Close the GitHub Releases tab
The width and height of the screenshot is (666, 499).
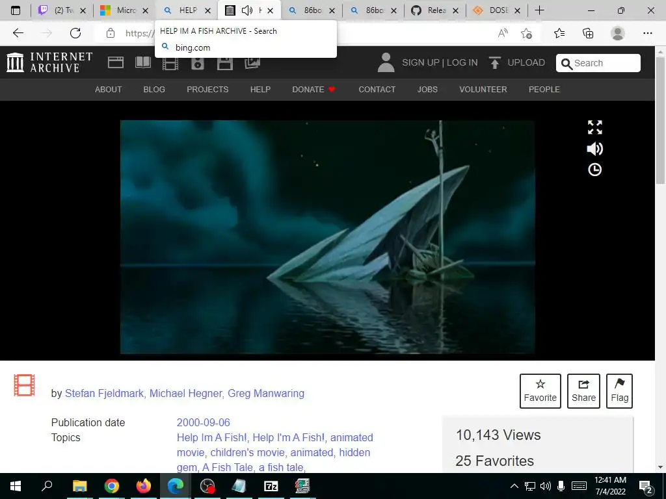(456, 10)
